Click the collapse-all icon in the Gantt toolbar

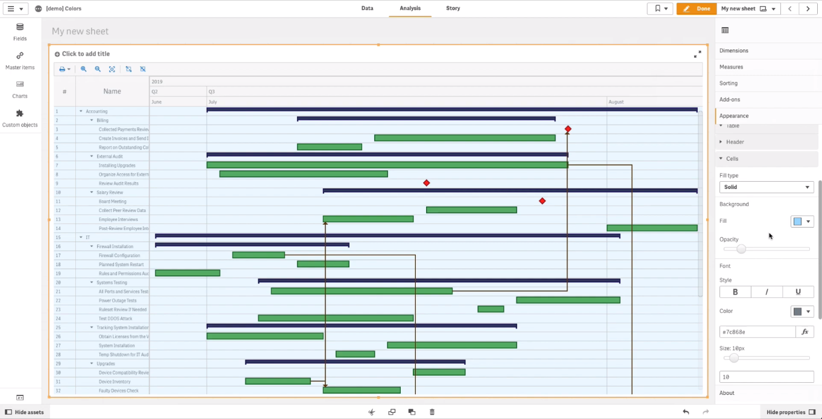[143, 69]
